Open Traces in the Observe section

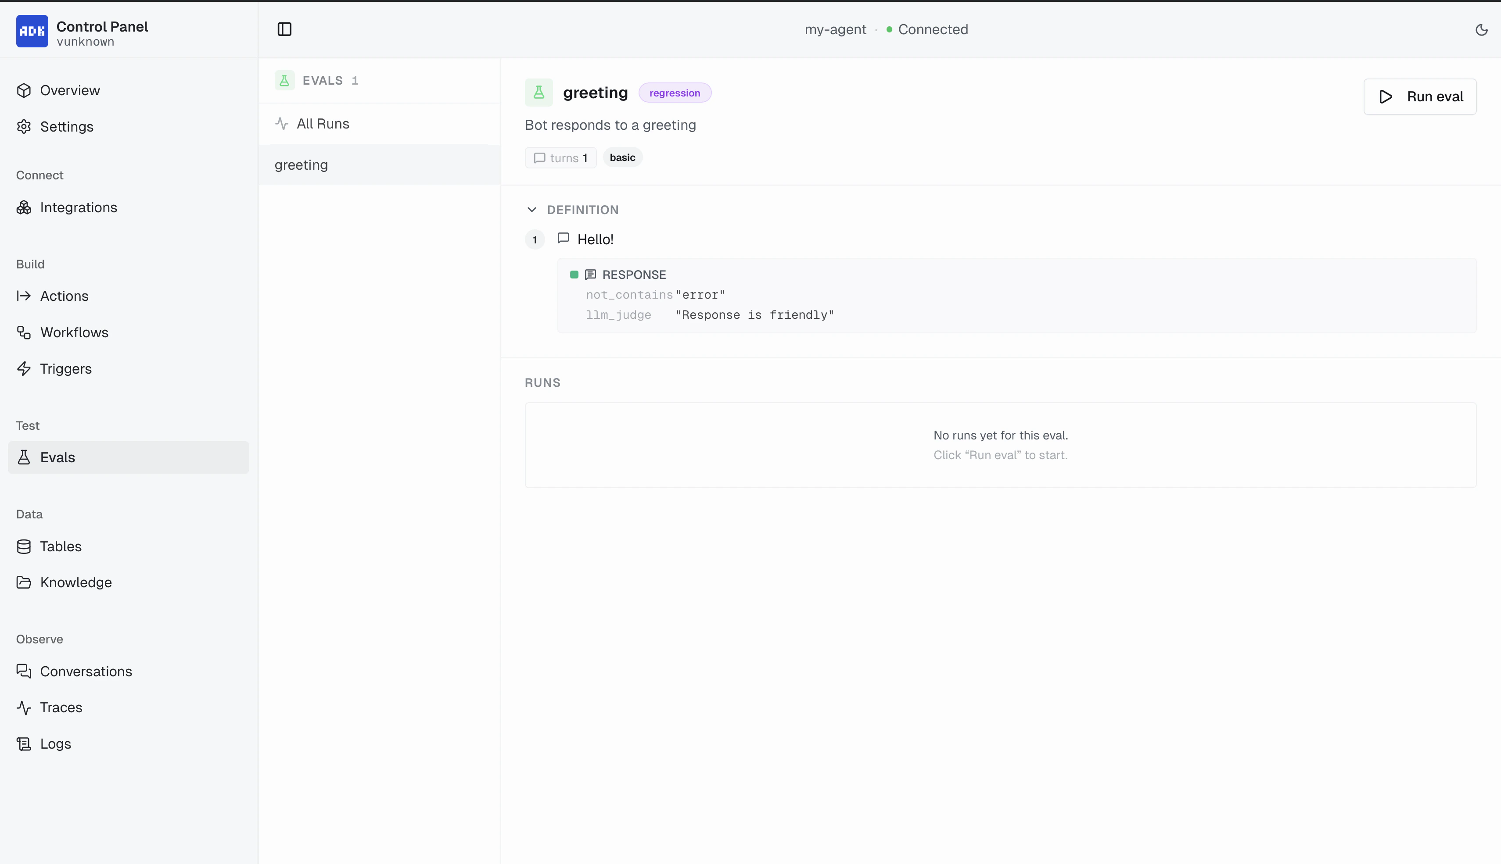click(x=61, y=707)
